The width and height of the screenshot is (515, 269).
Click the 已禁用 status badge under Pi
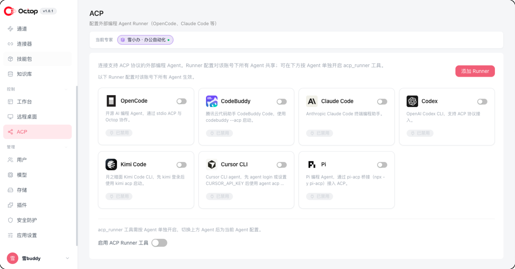coord(319,196)
